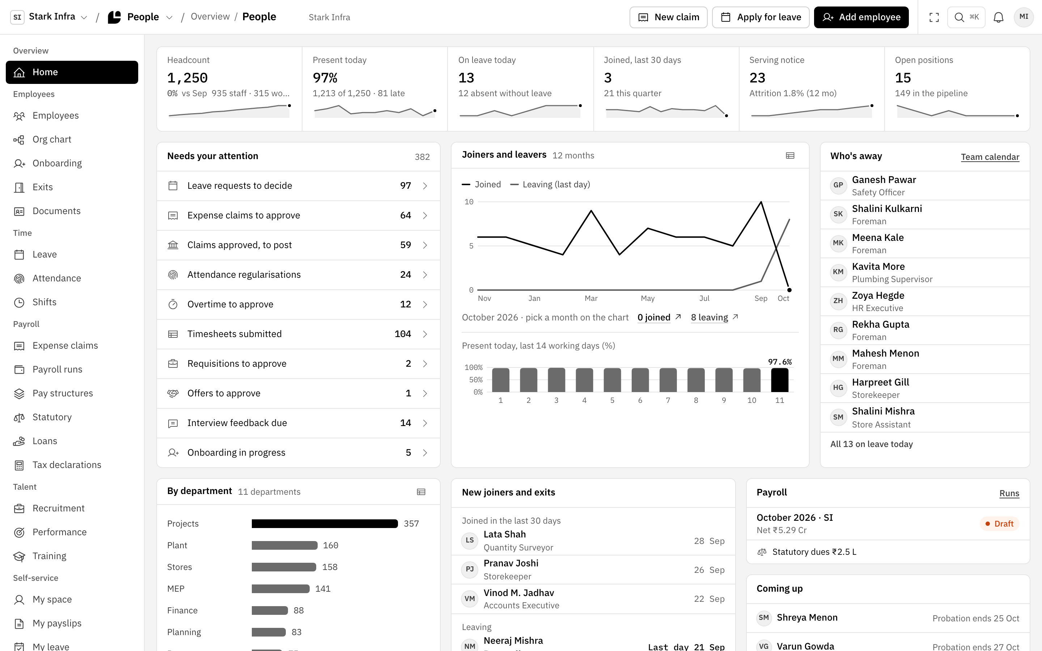Open the fullscreen toggle icon
The image size is (1042, 651).
[934, 17]
